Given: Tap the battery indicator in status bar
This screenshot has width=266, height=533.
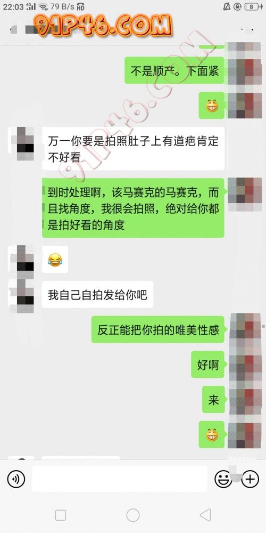Looking at the screenshot, I should pos(253,6).
